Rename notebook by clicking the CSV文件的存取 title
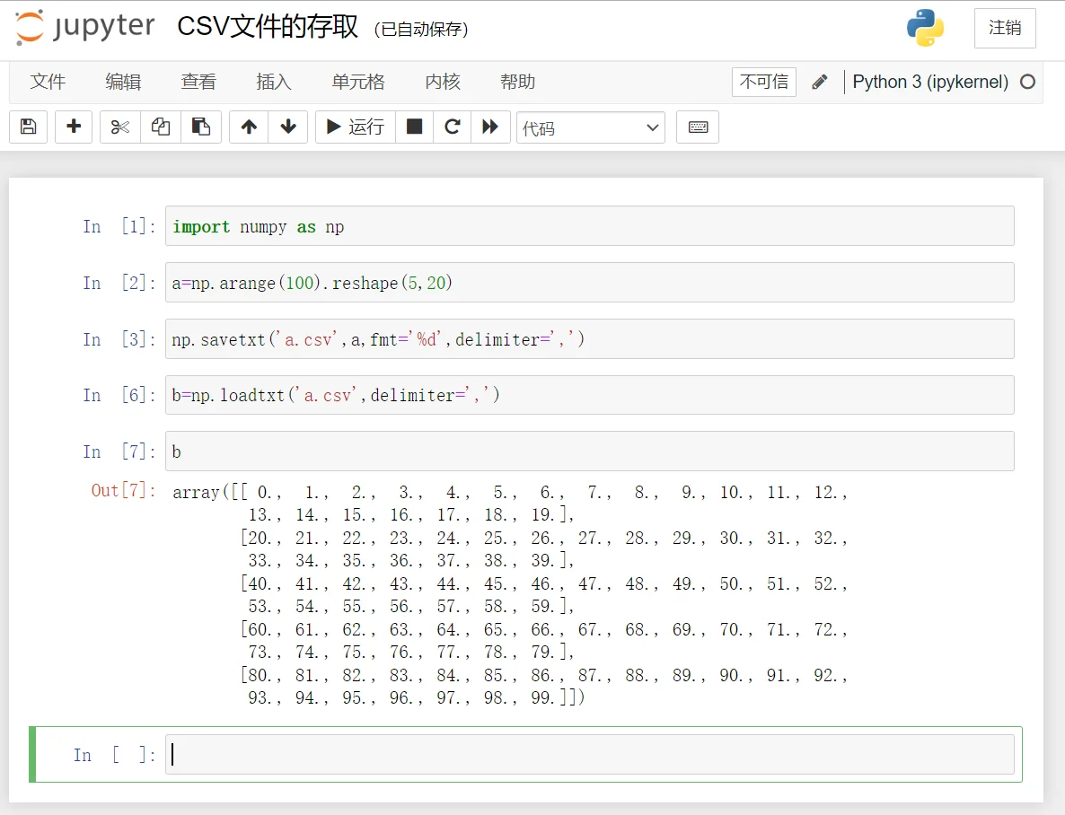 [268, 27]
